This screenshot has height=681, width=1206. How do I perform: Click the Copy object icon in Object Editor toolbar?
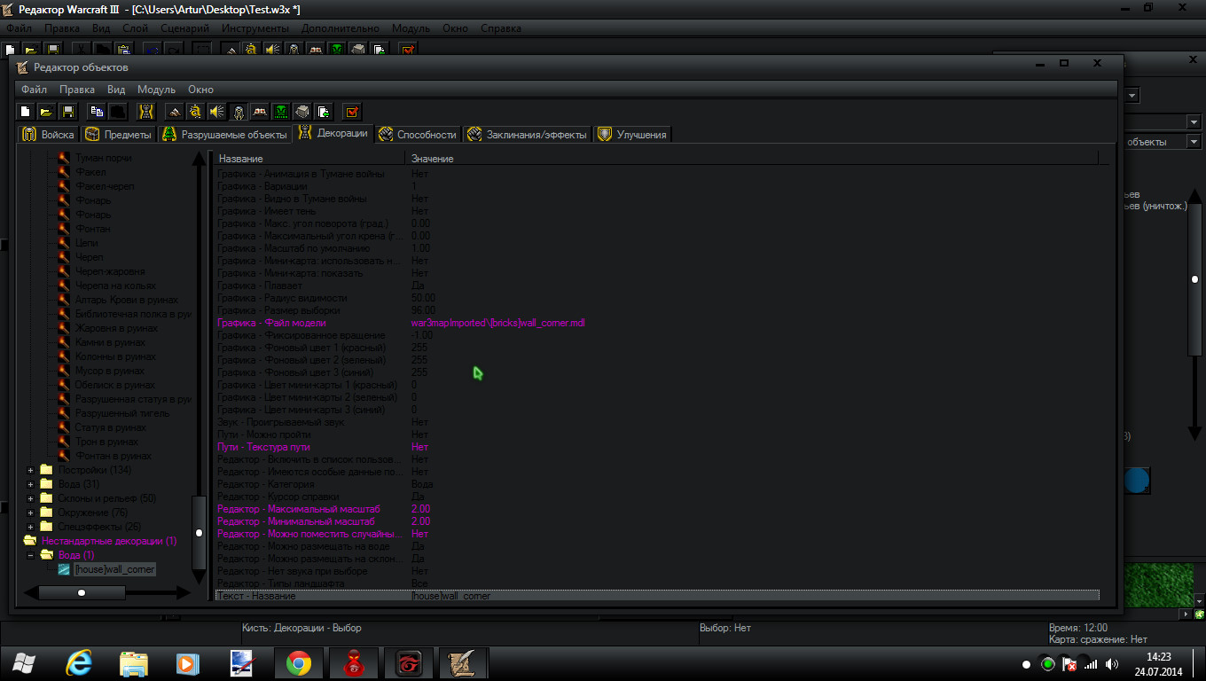point(96,112)
